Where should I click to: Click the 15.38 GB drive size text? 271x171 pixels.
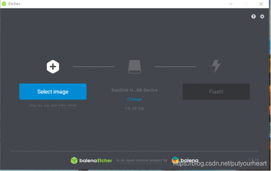tap(135, 109)
